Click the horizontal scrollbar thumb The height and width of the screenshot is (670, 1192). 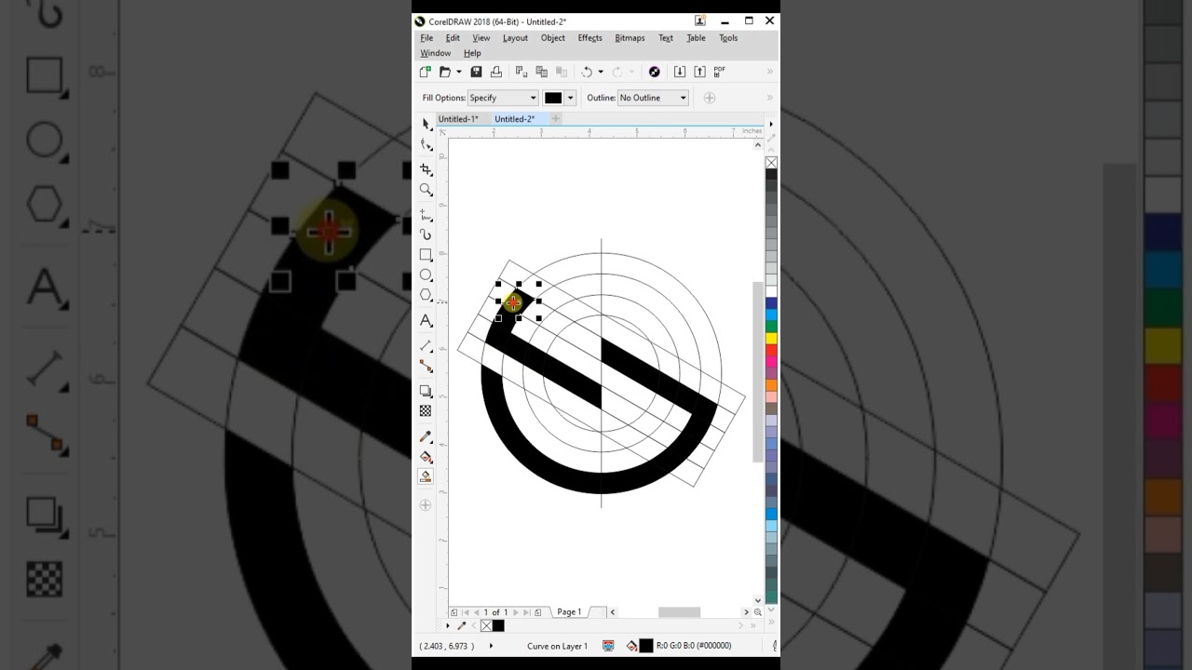[679, 612]
